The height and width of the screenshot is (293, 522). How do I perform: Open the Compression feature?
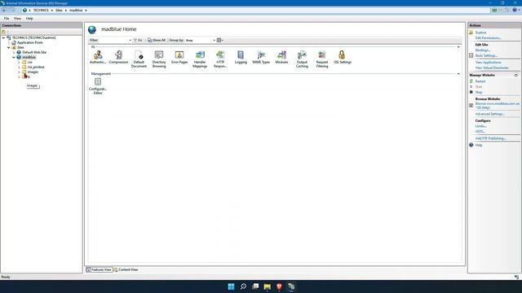coord(118,57)
